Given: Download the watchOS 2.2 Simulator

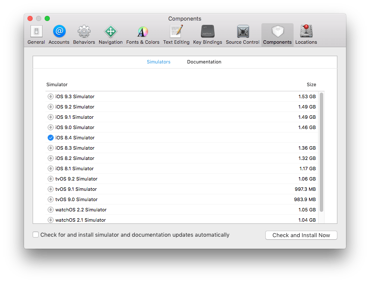Looking at the screenshot, I should coord(51,210).
